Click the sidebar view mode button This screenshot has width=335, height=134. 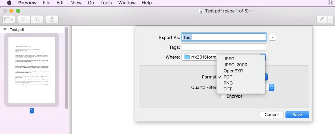tap(8, 19)
